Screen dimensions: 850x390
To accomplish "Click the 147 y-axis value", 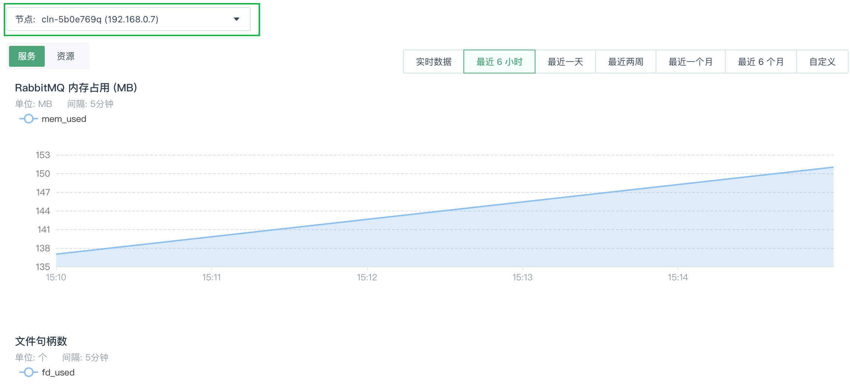I will pos(43,192).
